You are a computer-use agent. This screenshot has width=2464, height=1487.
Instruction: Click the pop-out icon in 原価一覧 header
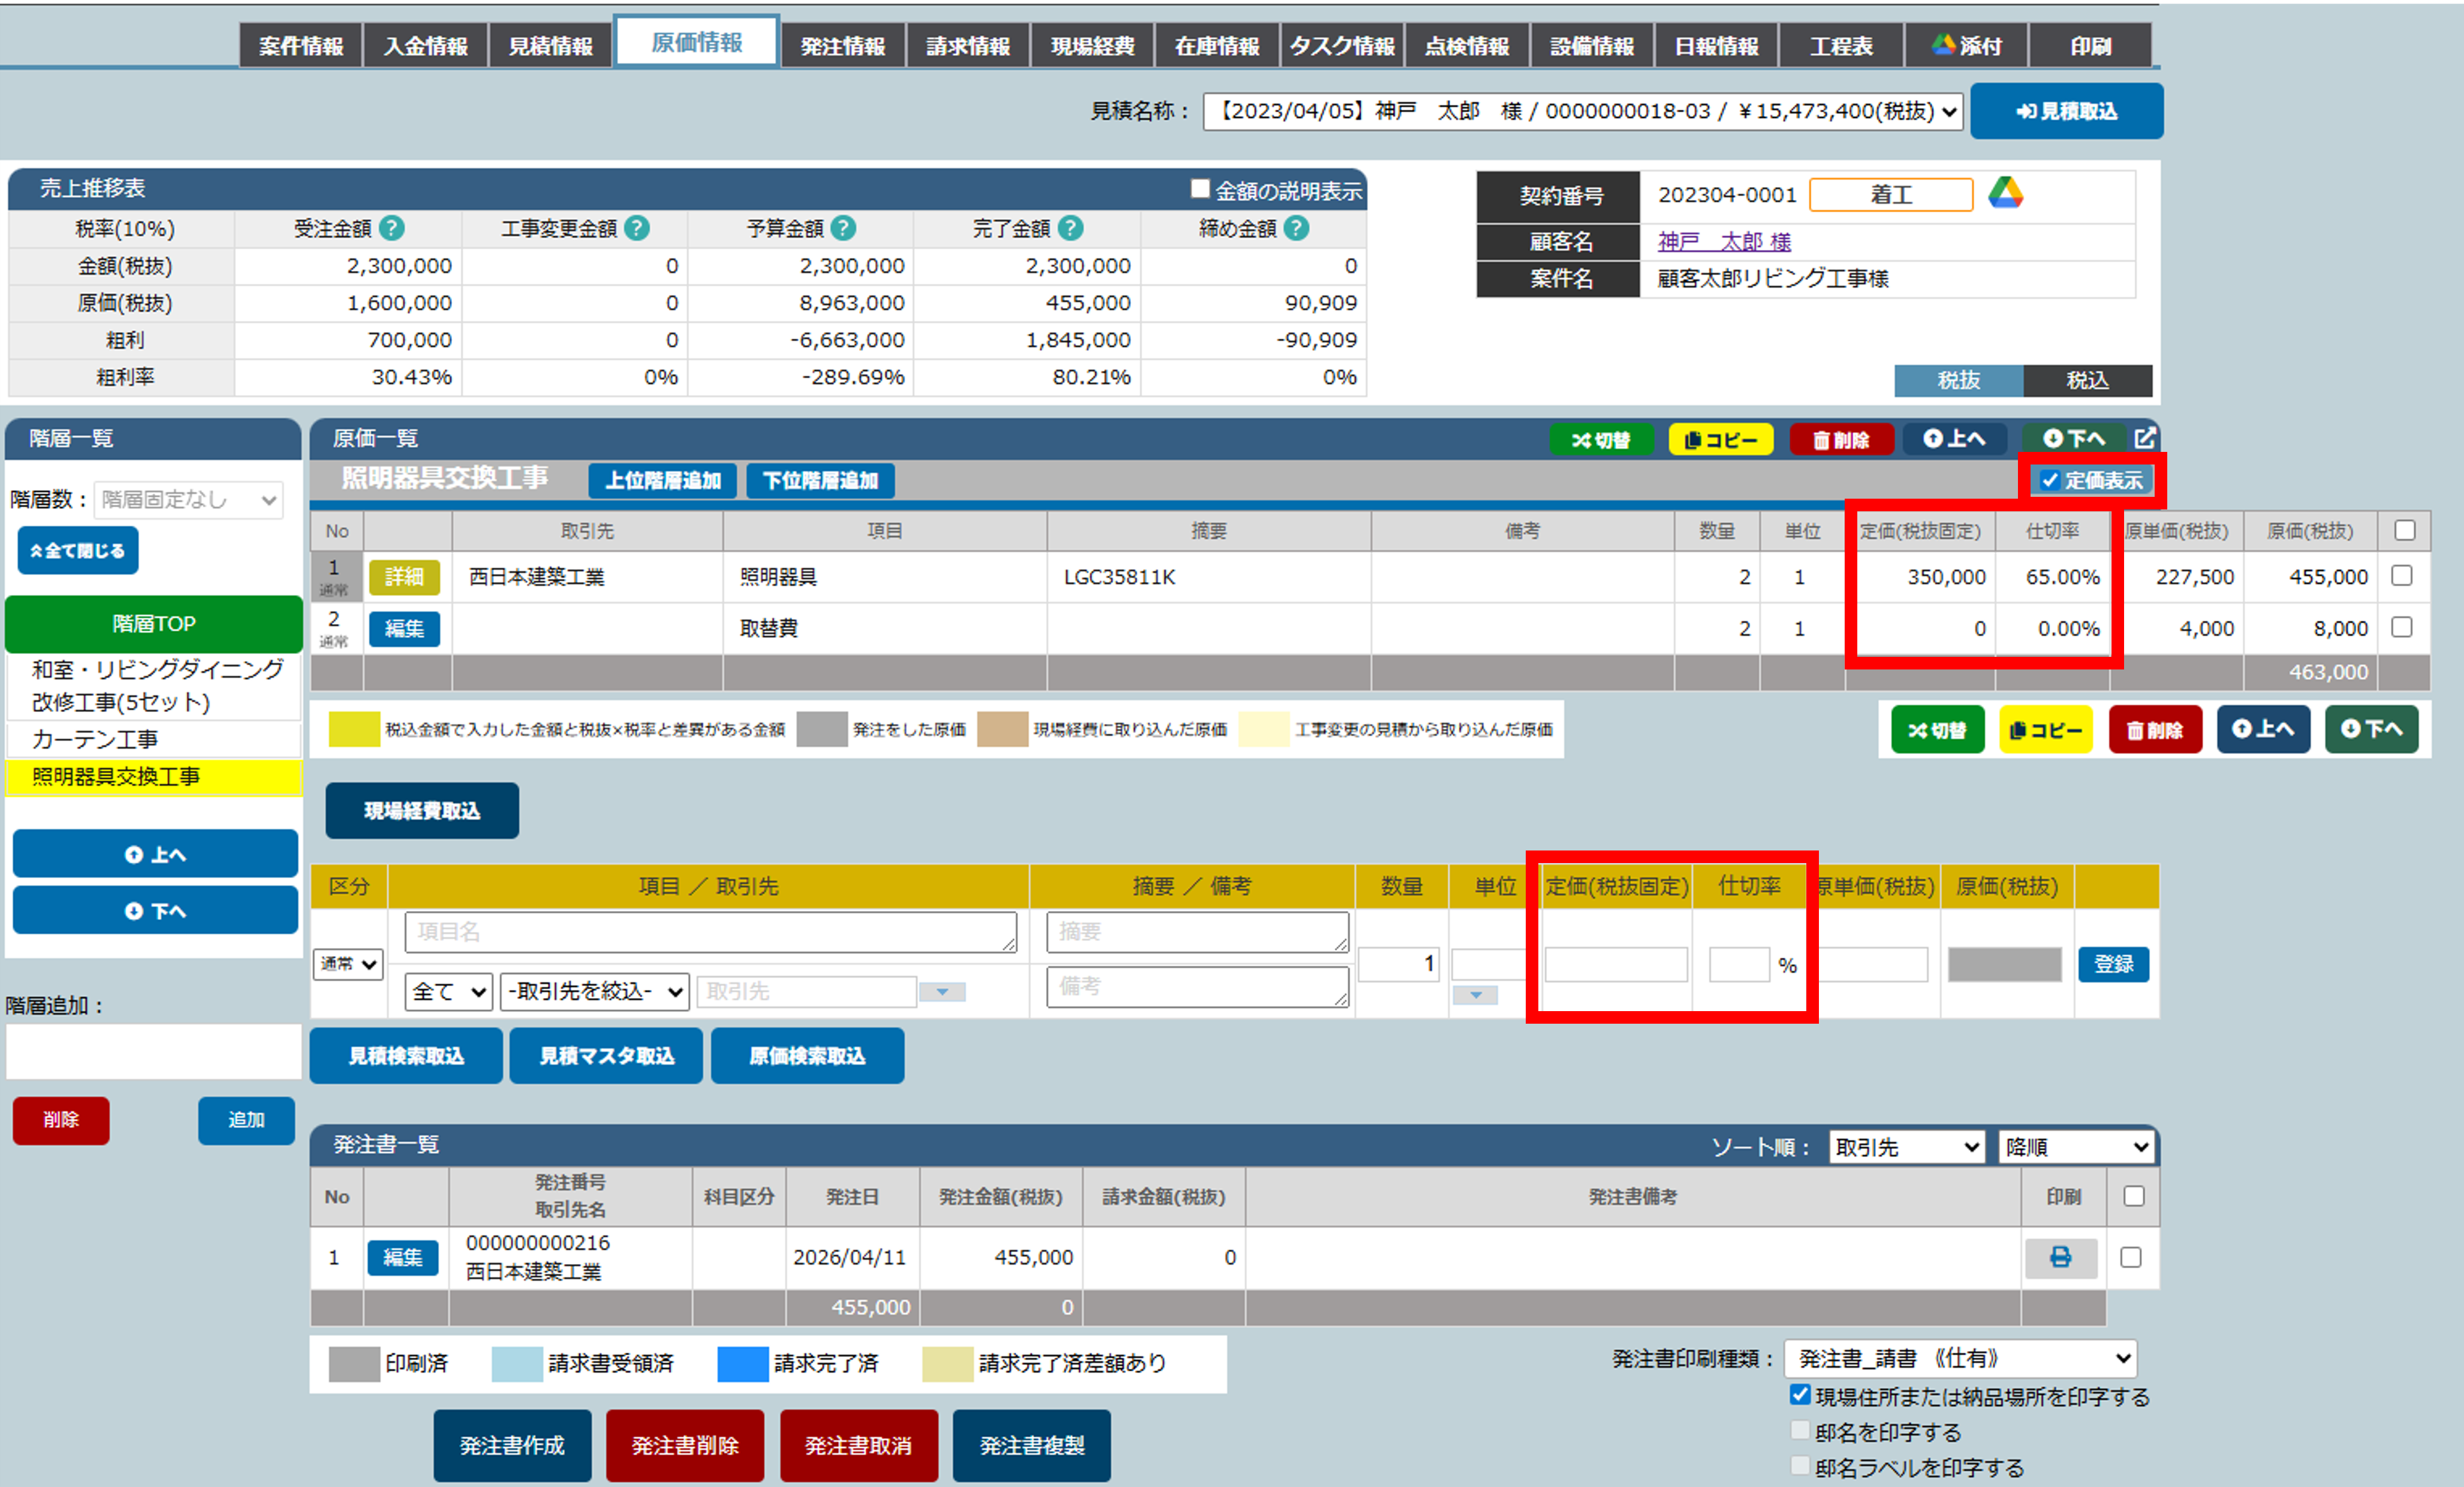[2144, 438]
